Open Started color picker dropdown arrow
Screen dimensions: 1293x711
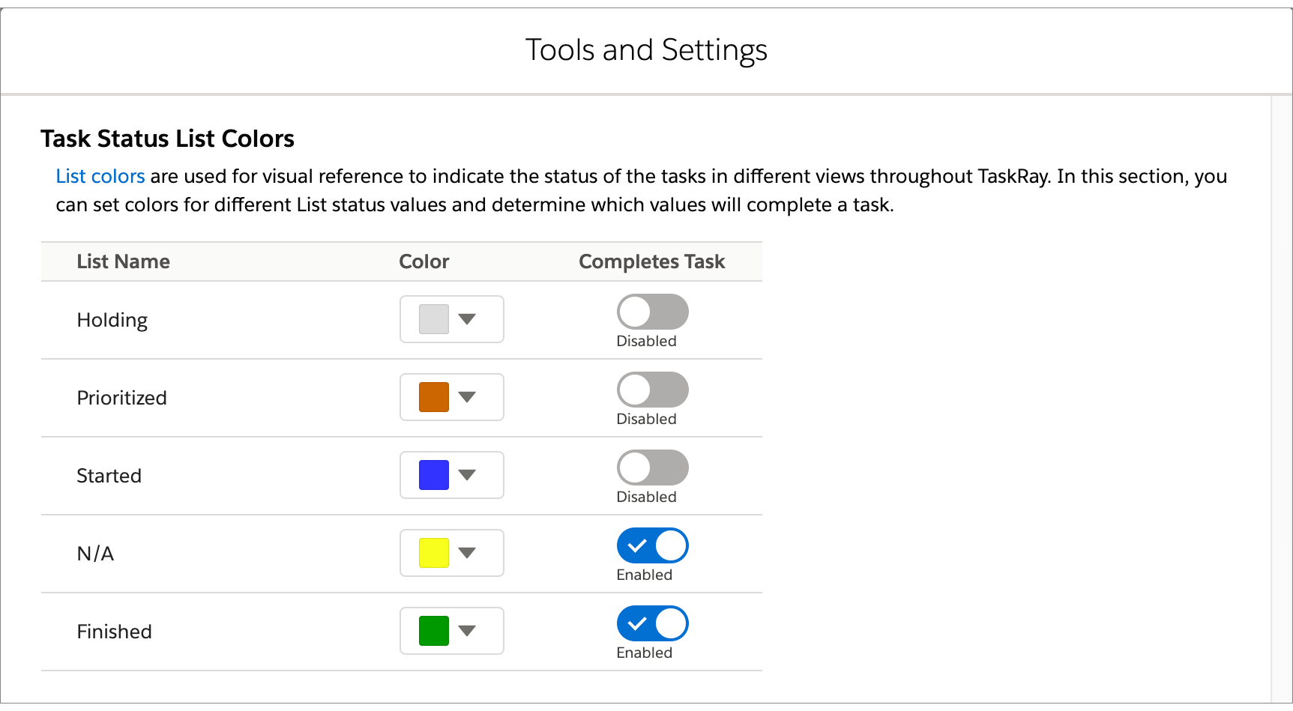(467, 475)
